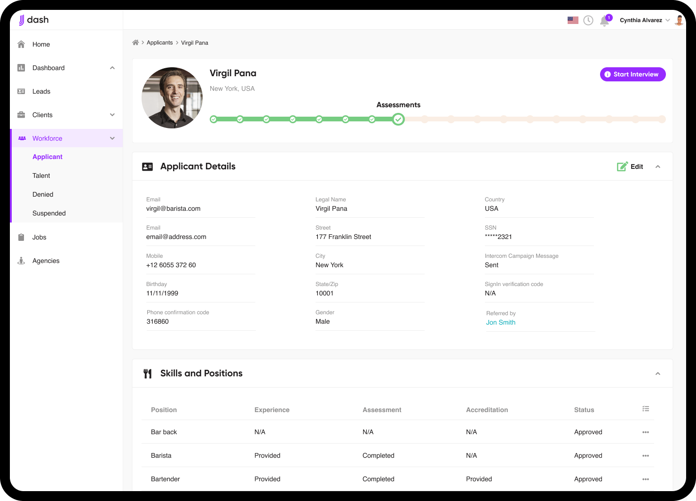Screen dimensions: 696x501
Task: Click the last pending progress step
Action: point(662,119)
